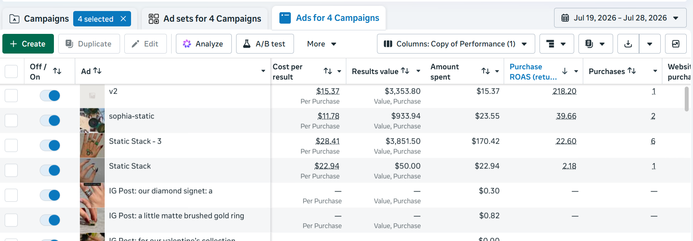Turn off the v2 ad toggle
This screenshot has width=693, height=241.
pyautogui.click(x=50, y=95)
